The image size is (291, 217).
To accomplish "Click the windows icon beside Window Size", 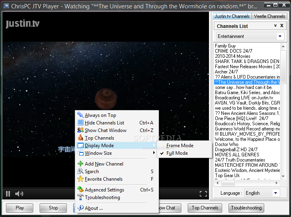I will (x=80, y=153).
